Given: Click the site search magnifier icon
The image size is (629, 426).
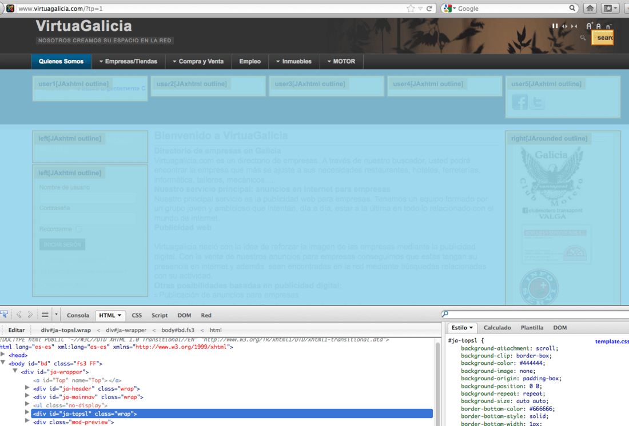Looking at the screenshot, I should point(583,38).
